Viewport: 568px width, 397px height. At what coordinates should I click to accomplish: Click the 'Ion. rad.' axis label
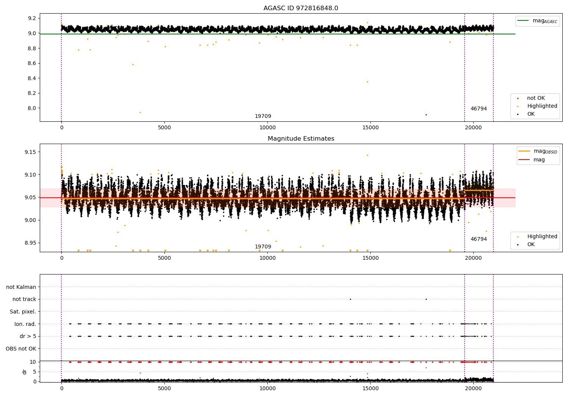pyautogui.click(x=25, y=324)
